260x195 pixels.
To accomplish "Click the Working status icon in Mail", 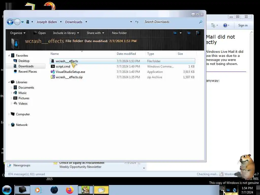I will 221,174.
